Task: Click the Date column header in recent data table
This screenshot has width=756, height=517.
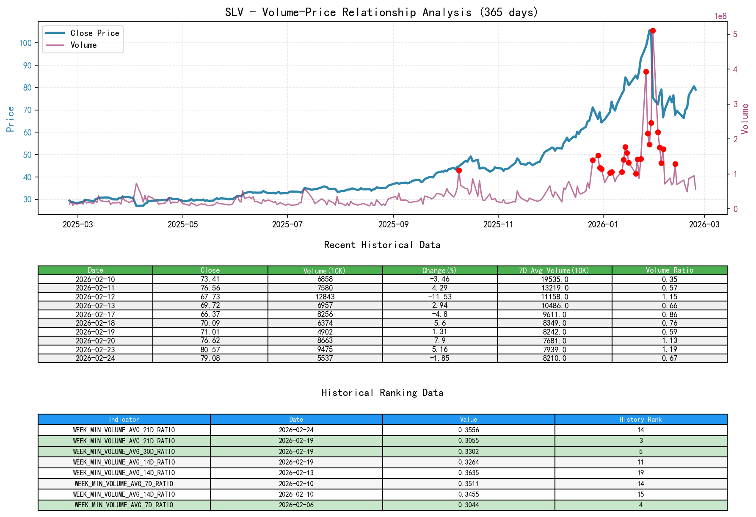Action: pos(95,270)
